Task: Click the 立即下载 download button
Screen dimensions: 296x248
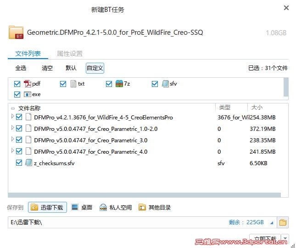Action: coord(265,238)
